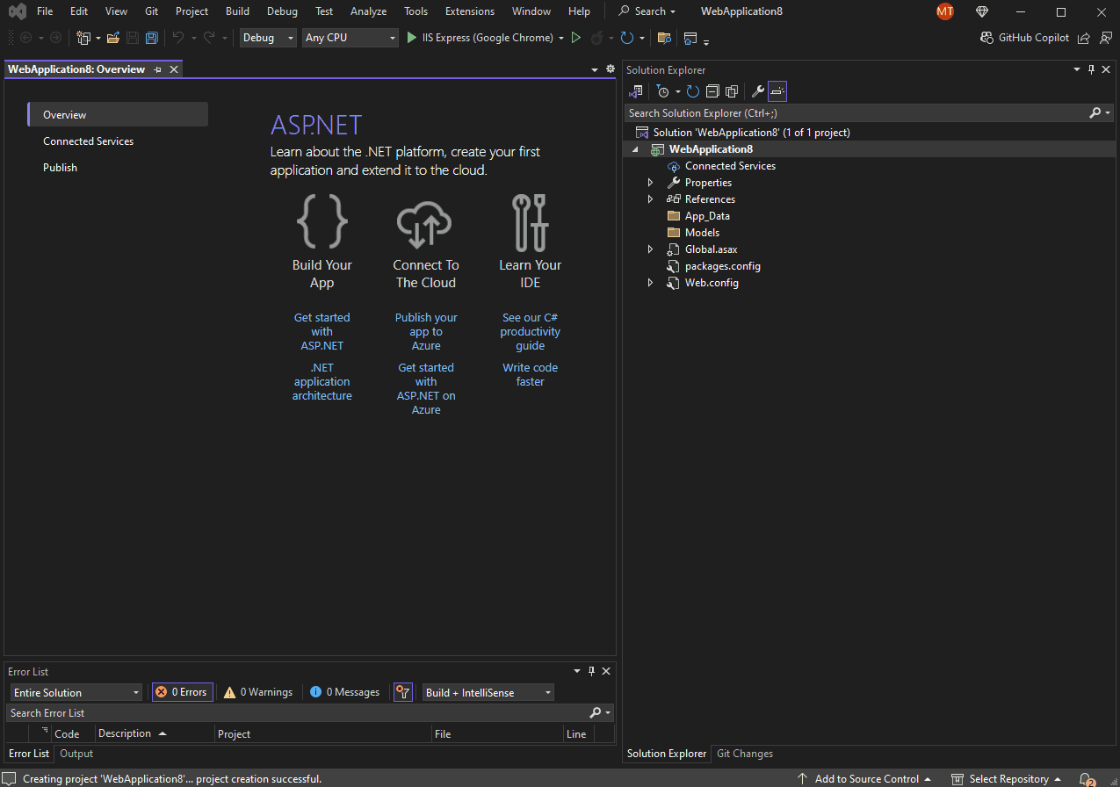The width and height of the screenshot is (1120, 787).
Task: Switch to the Output tab
Action: [76, 754]
